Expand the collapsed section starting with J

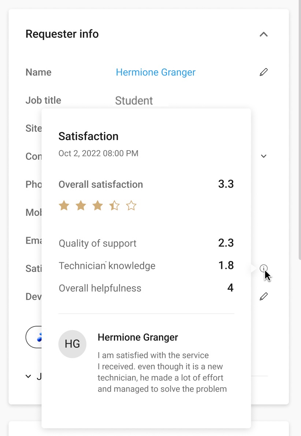tap(28, 377)
